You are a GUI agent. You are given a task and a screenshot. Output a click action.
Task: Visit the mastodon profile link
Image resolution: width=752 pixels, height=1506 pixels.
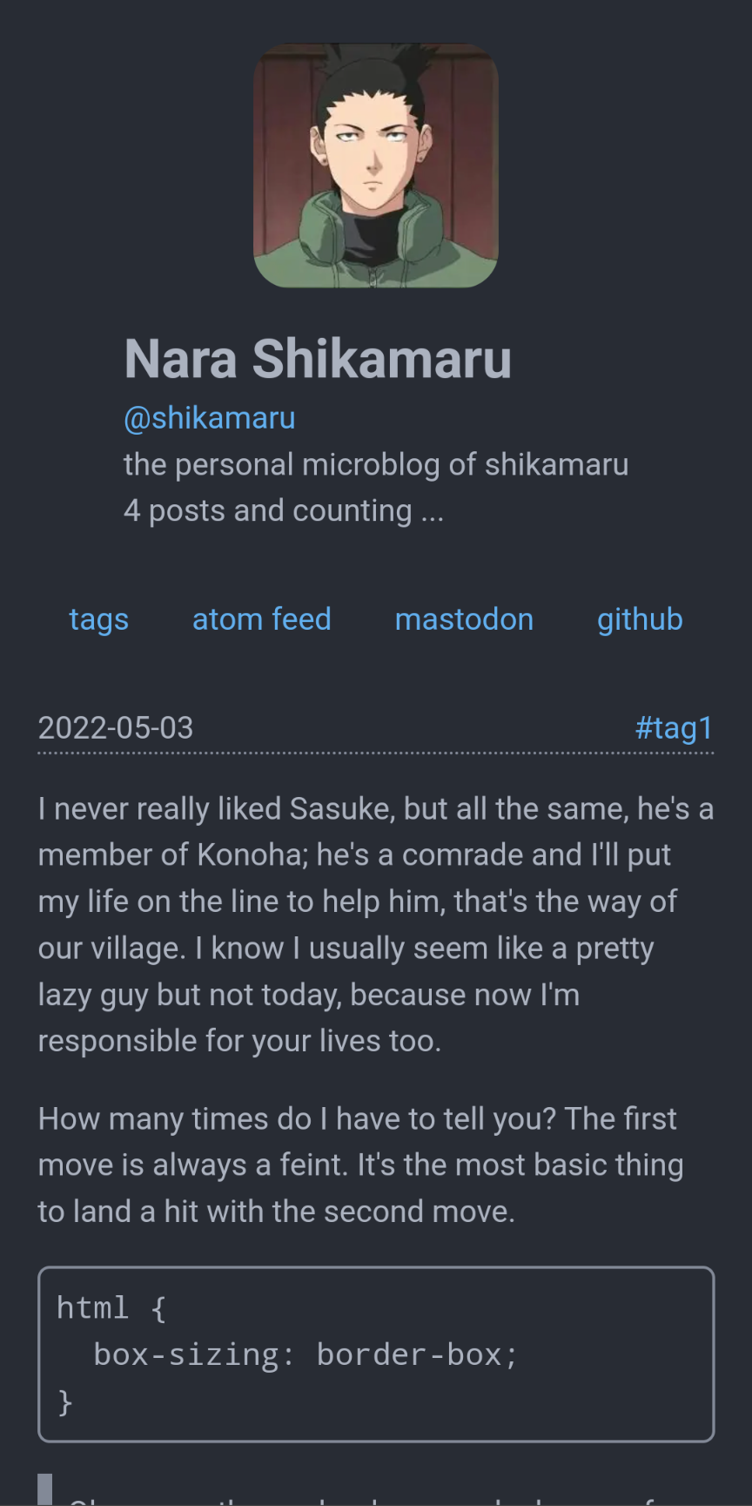tap(464, 619)
